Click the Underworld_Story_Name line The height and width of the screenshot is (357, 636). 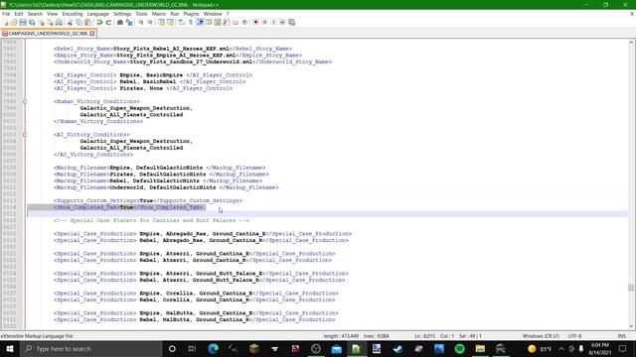(x=193, y=61)
